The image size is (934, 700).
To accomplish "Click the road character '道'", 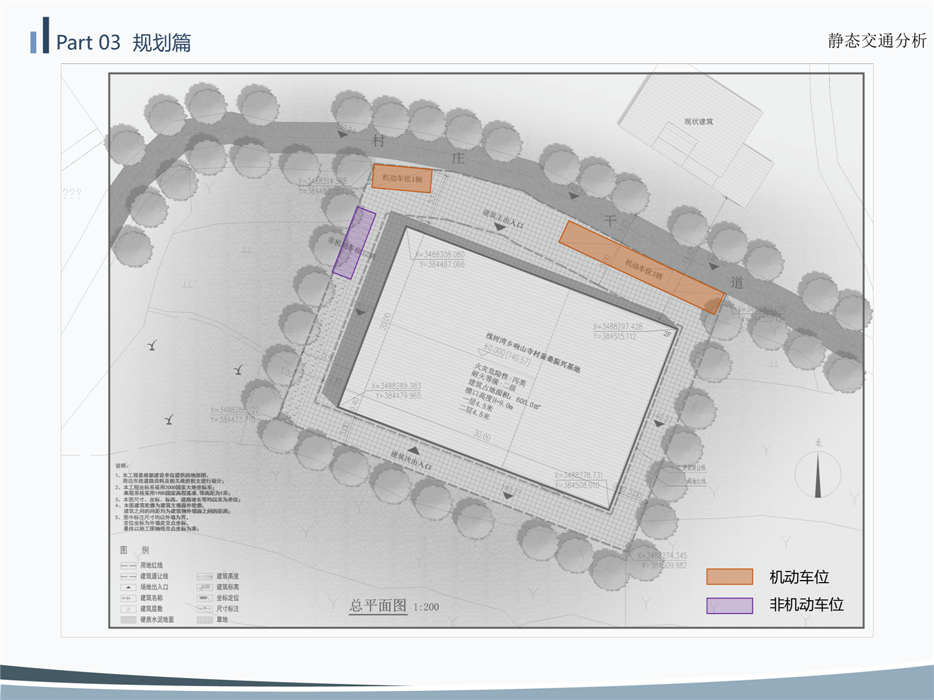I will [x=737, y=283].
